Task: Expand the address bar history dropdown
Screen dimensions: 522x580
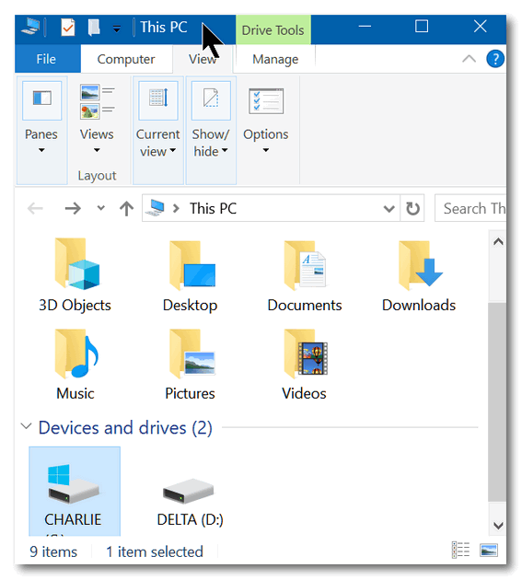Action: click(389, 209)
